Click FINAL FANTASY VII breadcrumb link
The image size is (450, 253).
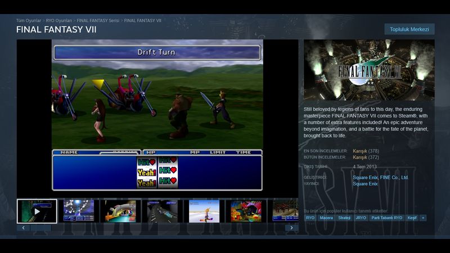(x=143, y=21)
